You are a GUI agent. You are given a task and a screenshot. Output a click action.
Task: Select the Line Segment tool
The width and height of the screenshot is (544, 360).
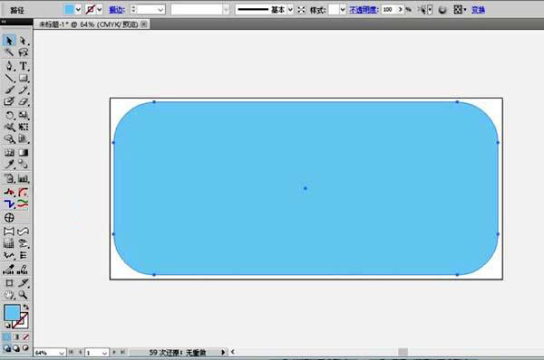(x=9, y=78)
